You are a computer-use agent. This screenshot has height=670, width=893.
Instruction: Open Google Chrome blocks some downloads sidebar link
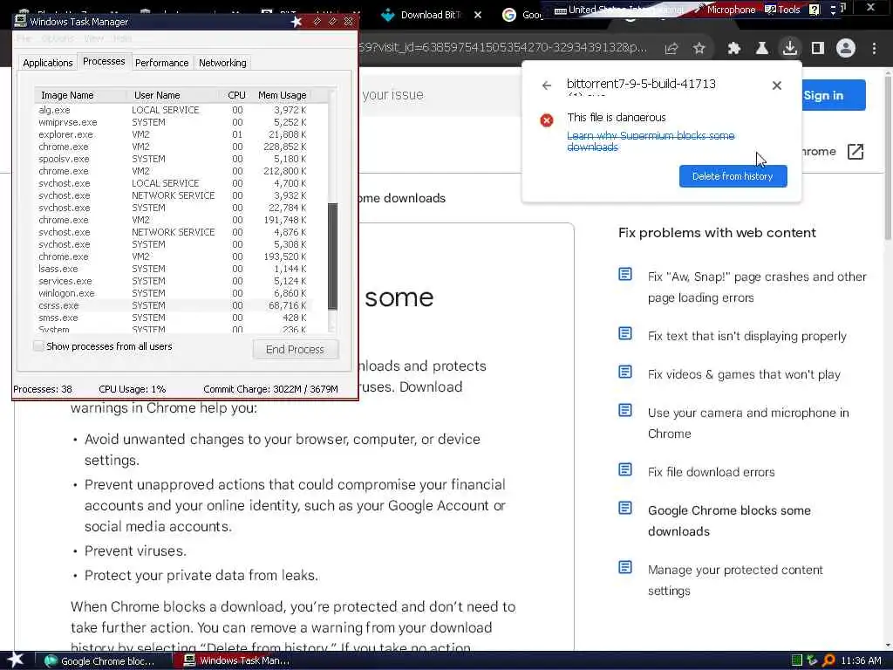[729, 521]
